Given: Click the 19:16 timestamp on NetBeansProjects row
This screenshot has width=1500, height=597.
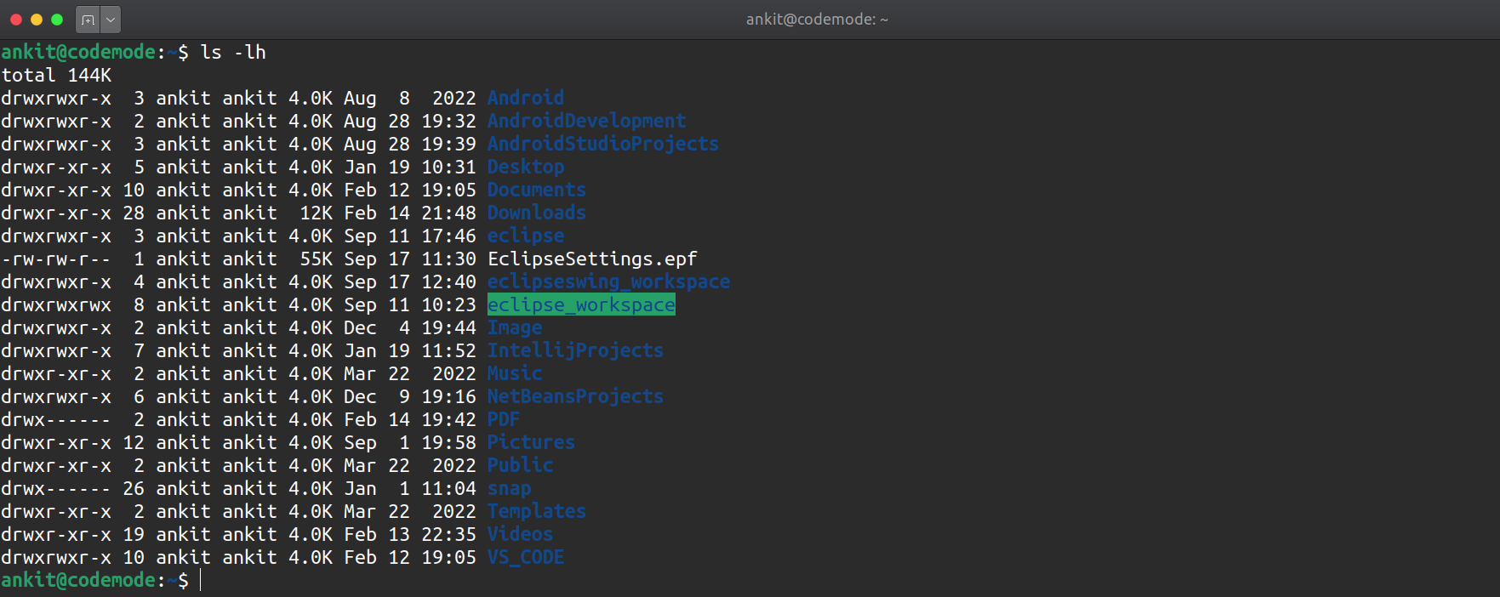Looking at the screenshot, I should 448,396.
